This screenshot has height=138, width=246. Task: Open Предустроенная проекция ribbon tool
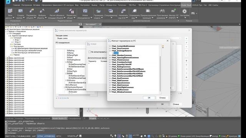click(x=148, y=14)
